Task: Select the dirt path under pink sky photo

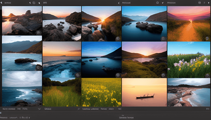Action: 189,24
